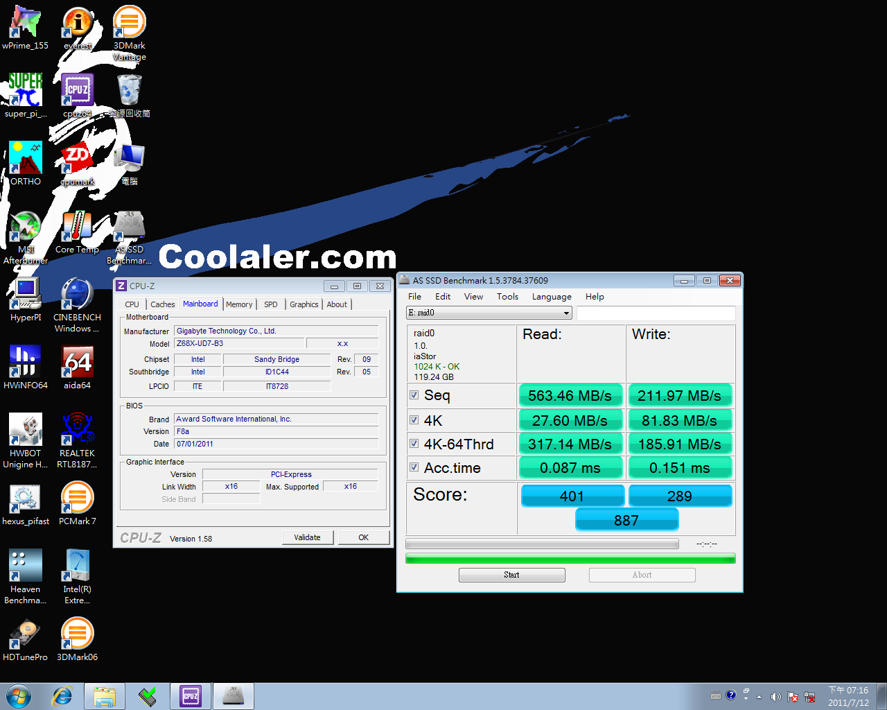This screenshot has height=710, width=887.
Task: Open Action Center flag tray icon
Action: [793, 696]
